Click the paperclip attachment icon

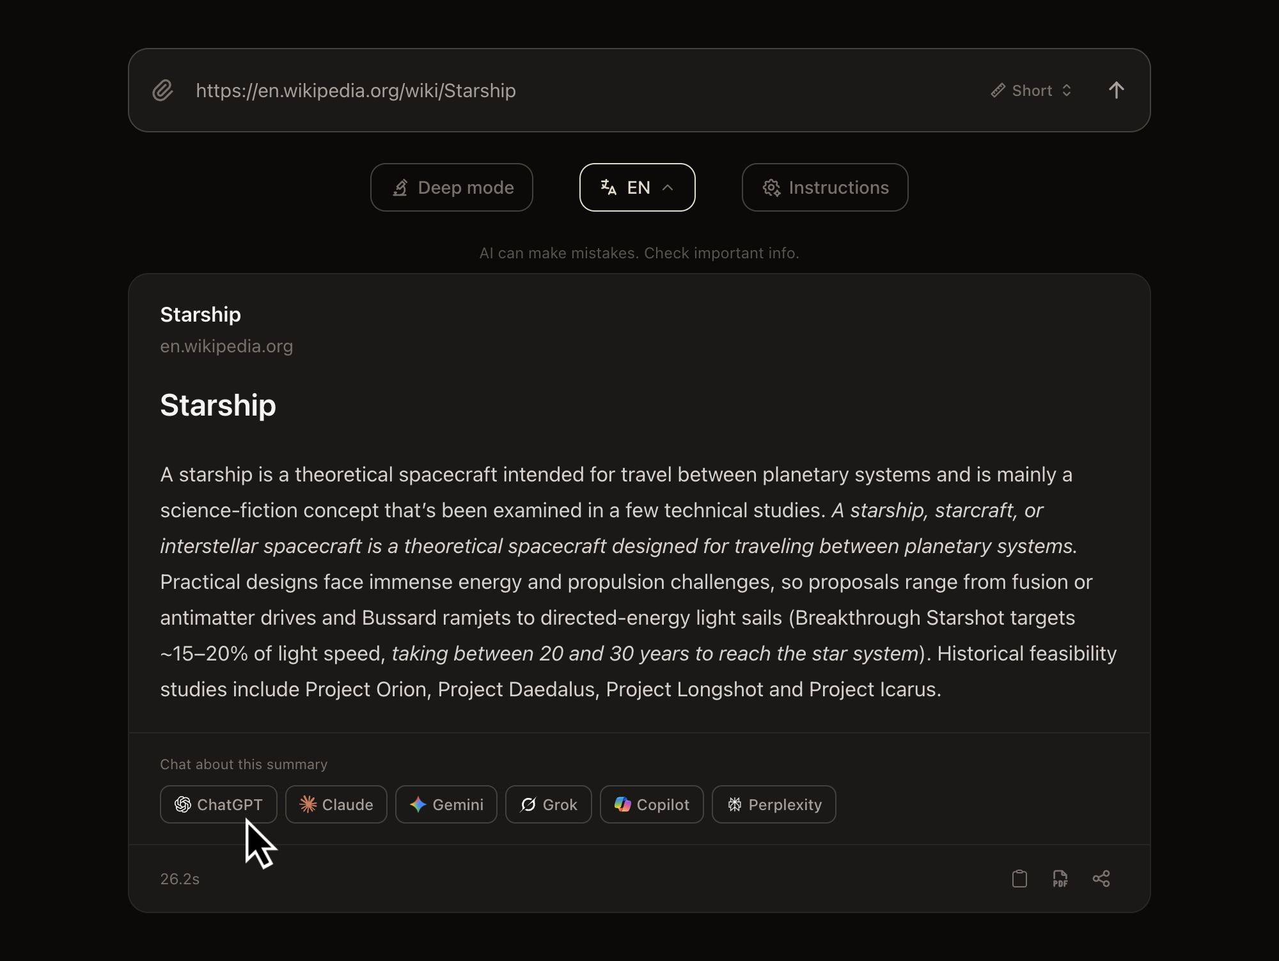(x=163, y=91)
